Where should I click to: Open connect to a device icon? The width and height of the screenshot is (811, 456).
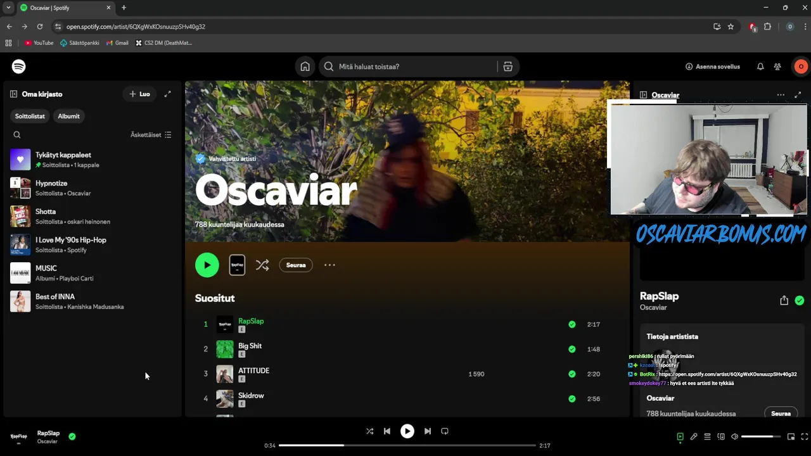point(721,436)
